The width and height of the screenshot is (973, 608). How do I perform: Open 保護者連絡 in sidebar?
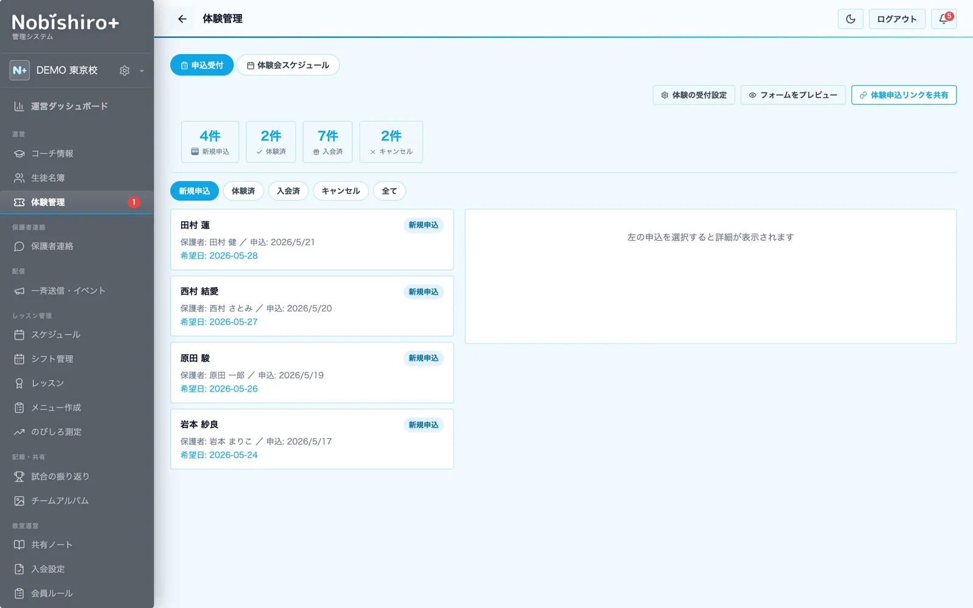[77, 246]
